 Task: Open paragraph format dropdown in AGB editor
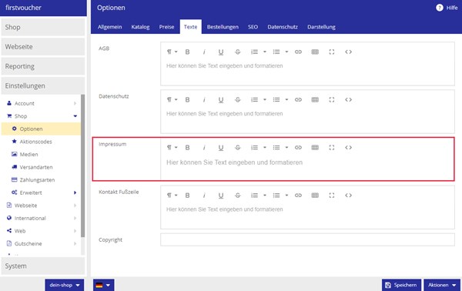172,52
